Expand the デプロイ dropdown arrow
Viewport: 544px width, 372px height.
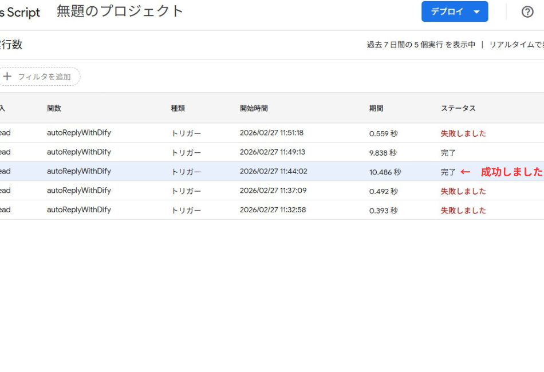(x=476, y=12)
